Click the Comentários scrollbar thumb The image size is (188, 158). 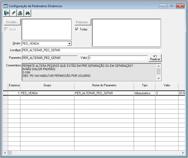pyautogui.click(x=158, y=71)
